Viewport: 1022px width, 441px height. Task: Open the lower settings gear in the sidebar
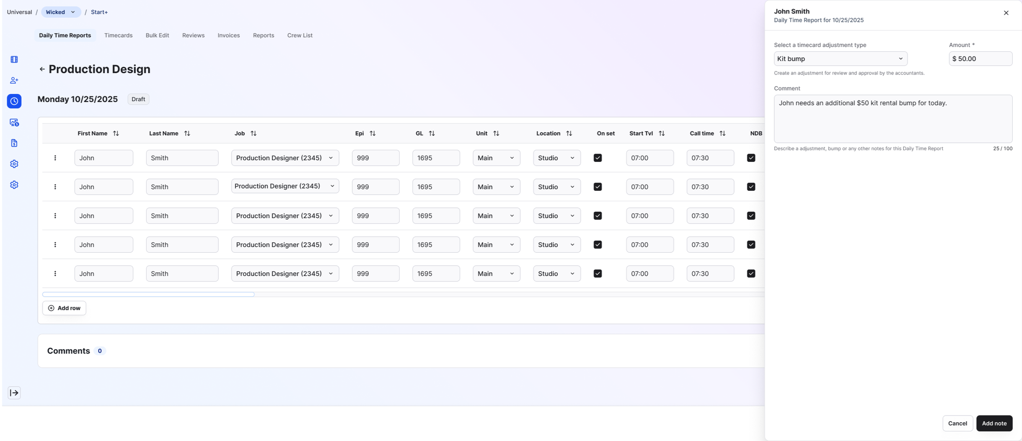coord(14,185)
